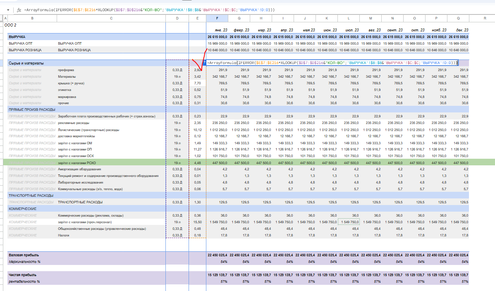Select the 'прочие' cell
This screenshot has height=291, width=495.
(63, 103)
